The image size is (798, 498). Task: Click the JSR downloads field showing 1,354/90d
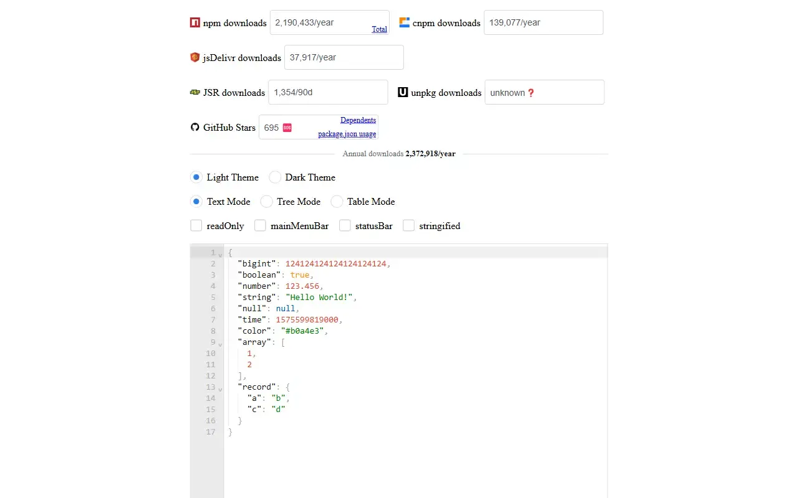pos(328,92)
